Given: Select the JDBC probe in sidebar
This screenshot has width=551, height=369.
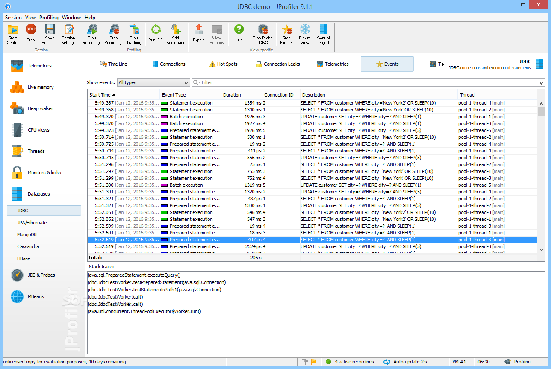Looking at the screenshot, I should (x=44, y=211).
